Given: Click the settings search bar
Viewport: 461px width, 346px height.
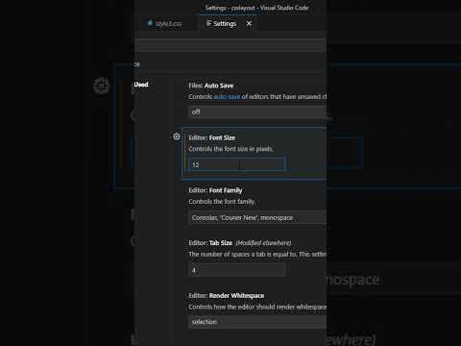Looking at the screenshot, I should coord(230,45).
